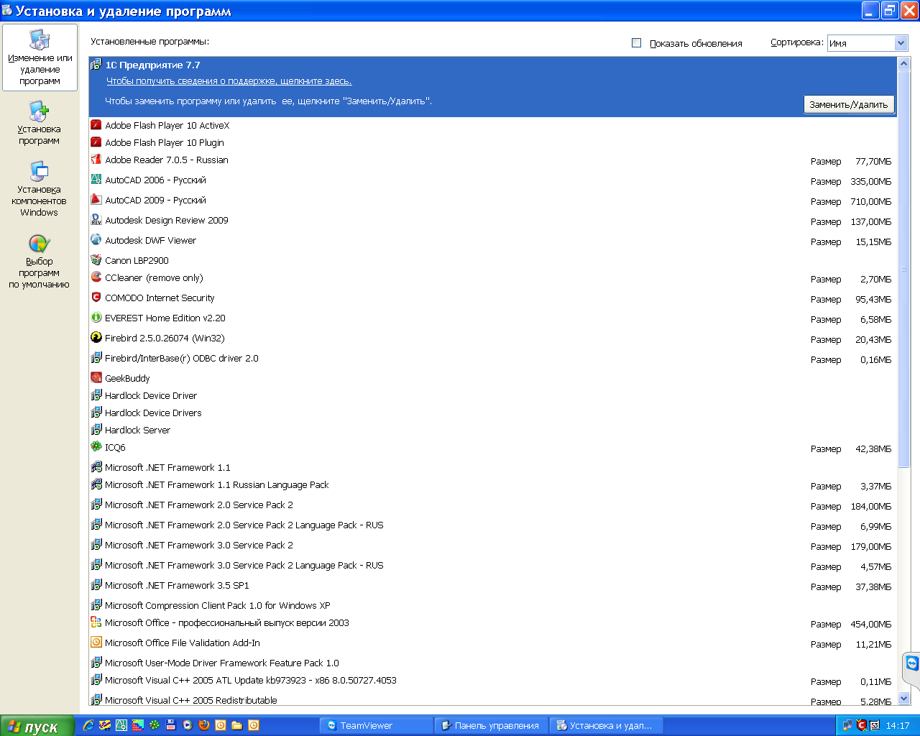Click the scrollbar down arrow of programs list

click(x=904, y=698)
